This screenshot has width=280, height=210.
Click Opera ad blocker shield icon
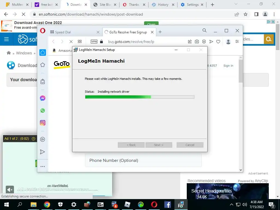tap(204, 42)
